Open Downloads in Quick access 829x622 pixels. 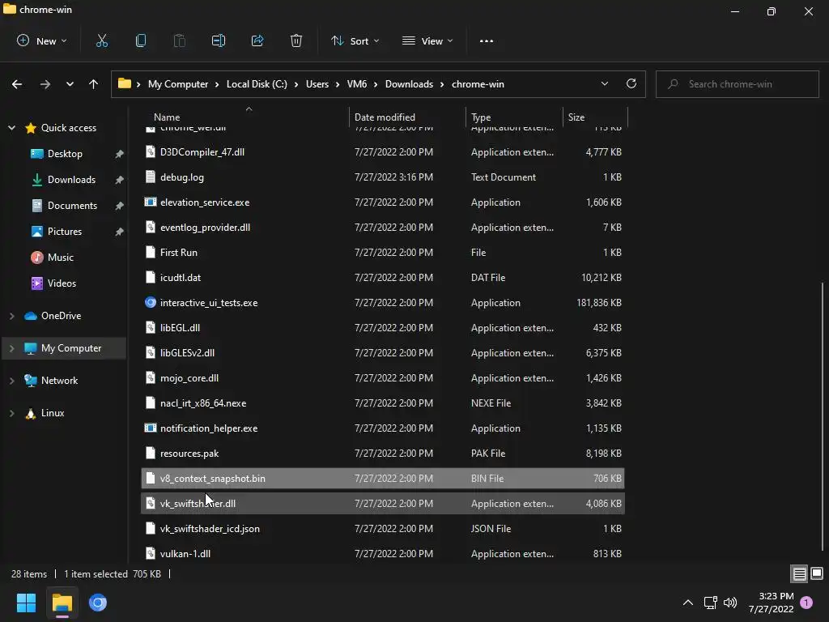pyautogui.click(x=71, y=180)
